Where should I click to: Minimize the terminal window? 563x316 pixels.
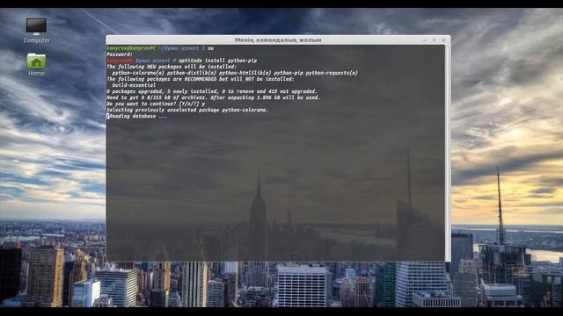click(424, 40)
